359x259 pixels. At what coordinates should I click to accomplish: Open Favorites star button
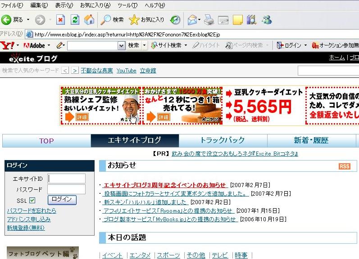coord(146,20)
